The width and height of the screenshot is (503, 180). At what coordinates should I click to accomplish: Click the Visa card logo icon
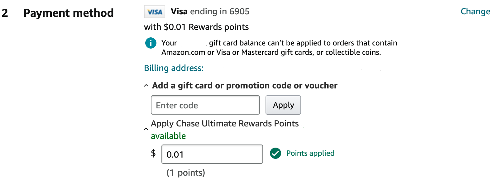coord(155,11)
